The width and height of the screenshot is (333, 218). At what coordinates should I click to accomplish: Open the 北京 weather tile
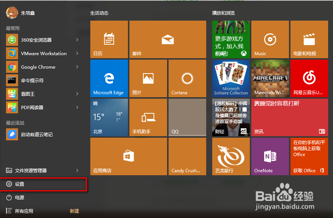tap(109, 117)
